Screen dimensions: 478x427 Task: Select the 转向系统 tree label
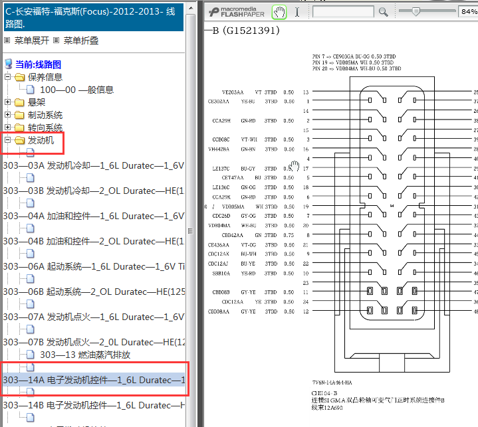pos(45,128)
